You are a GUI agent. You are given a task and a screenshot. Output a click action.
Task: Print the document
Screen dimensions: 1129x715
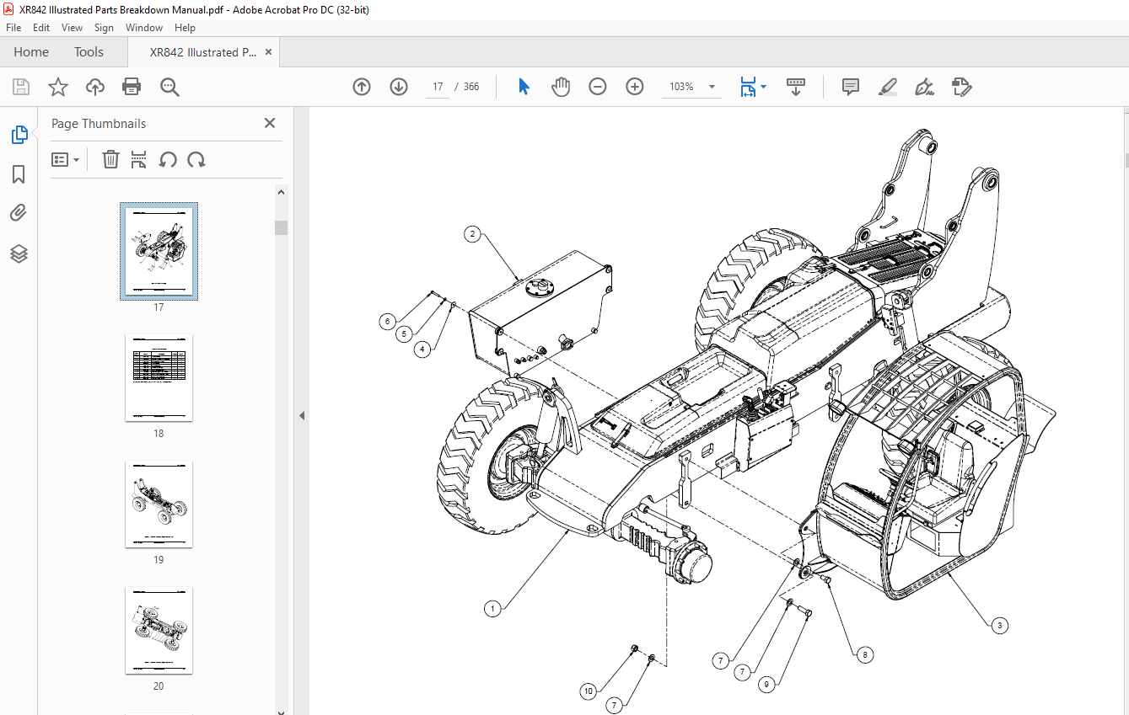pos(132,87)
